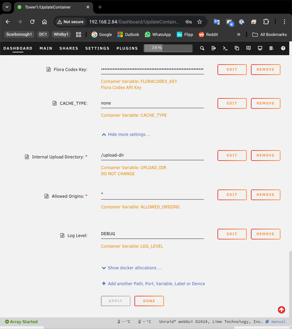
Task: Click the Log Level DEBUG field
Action: [152, 234]
